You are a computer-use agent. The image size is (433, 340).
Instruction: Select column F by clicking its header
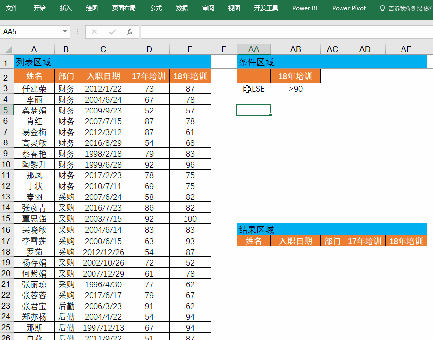coord(223,49)
